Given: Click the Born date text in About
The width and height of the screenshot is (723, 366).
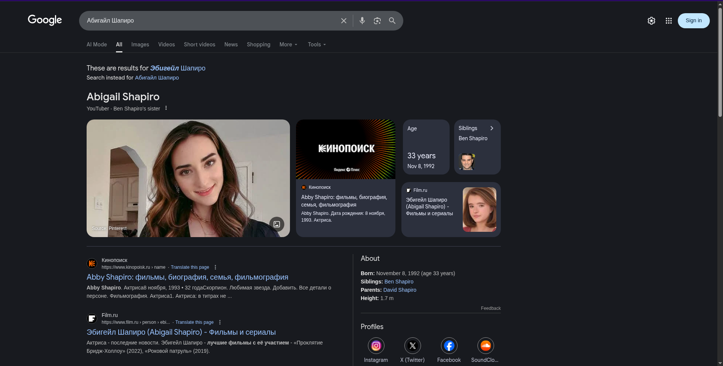Looking at the screenshot, I should click(408, 273).
